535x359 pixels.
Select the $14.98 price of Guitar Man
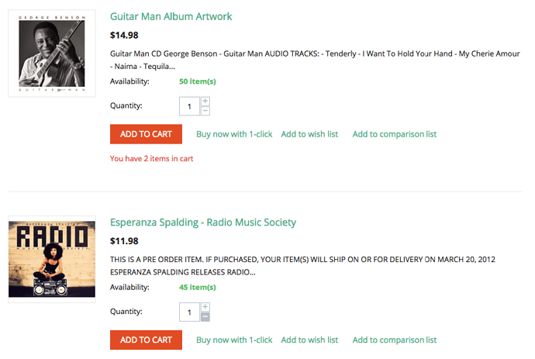coord(124,35)
